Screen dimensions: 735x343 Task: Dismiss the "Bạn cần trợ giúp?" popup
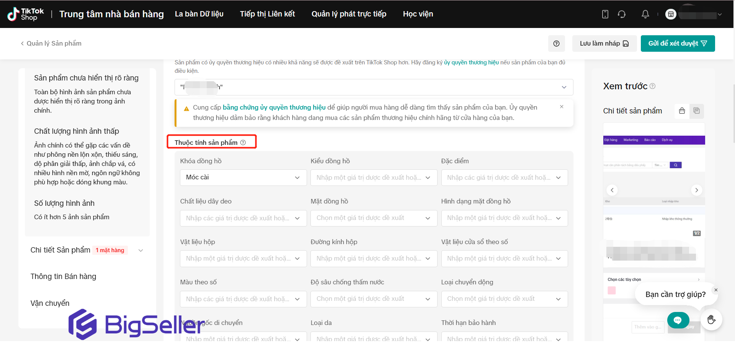point(715,290)
